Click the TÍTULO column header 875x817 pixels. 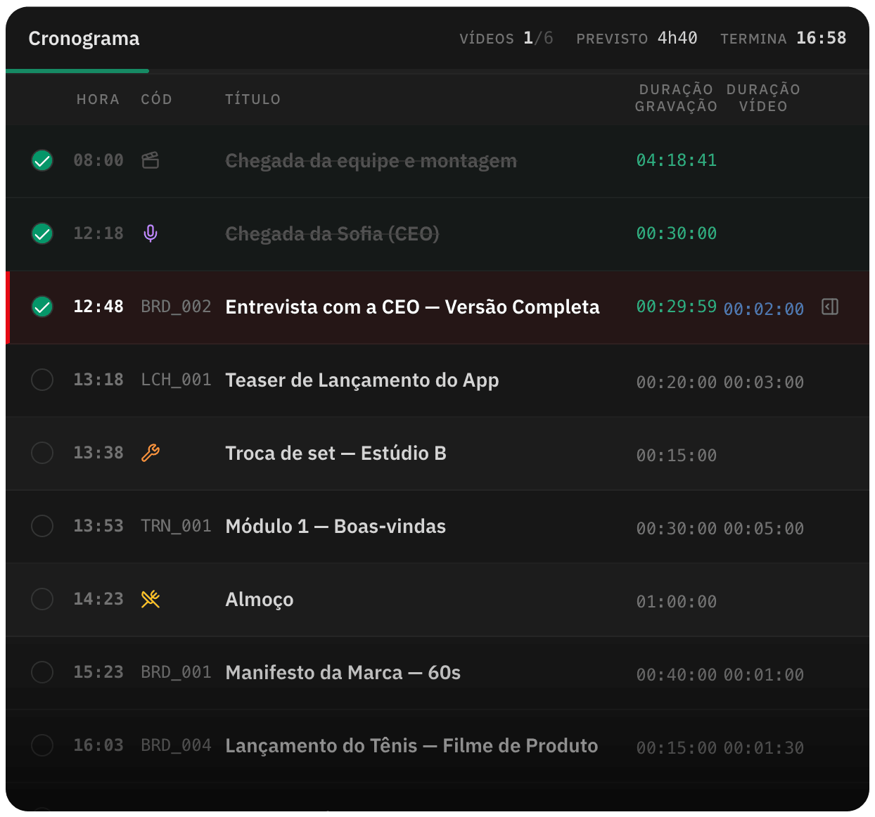[x=253, y=99]
